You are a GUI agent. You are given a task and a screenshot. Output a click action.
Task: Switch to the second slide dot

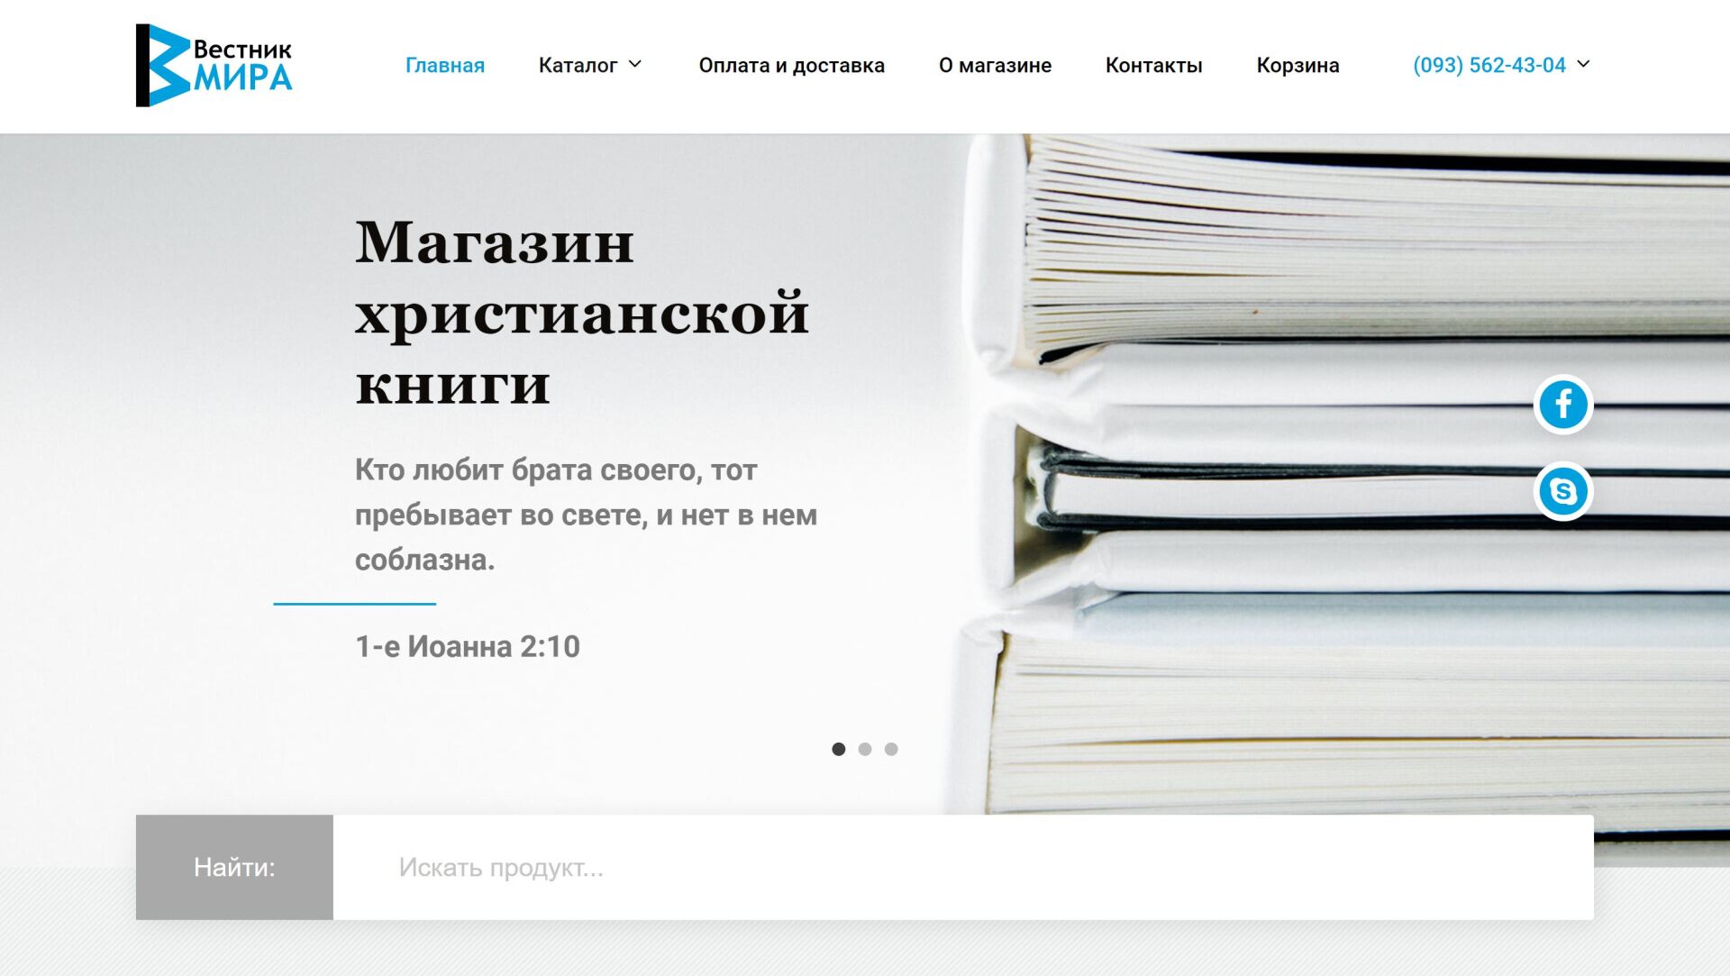[x=865, y=749]
